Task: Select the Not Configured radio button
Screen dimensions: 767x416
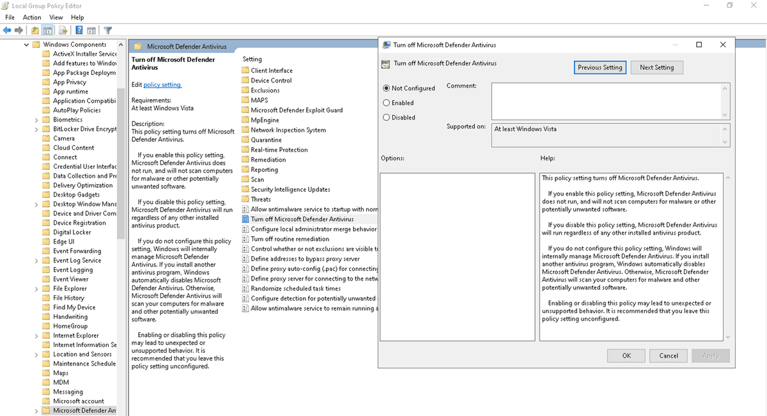Action: [x=386, y=88]
